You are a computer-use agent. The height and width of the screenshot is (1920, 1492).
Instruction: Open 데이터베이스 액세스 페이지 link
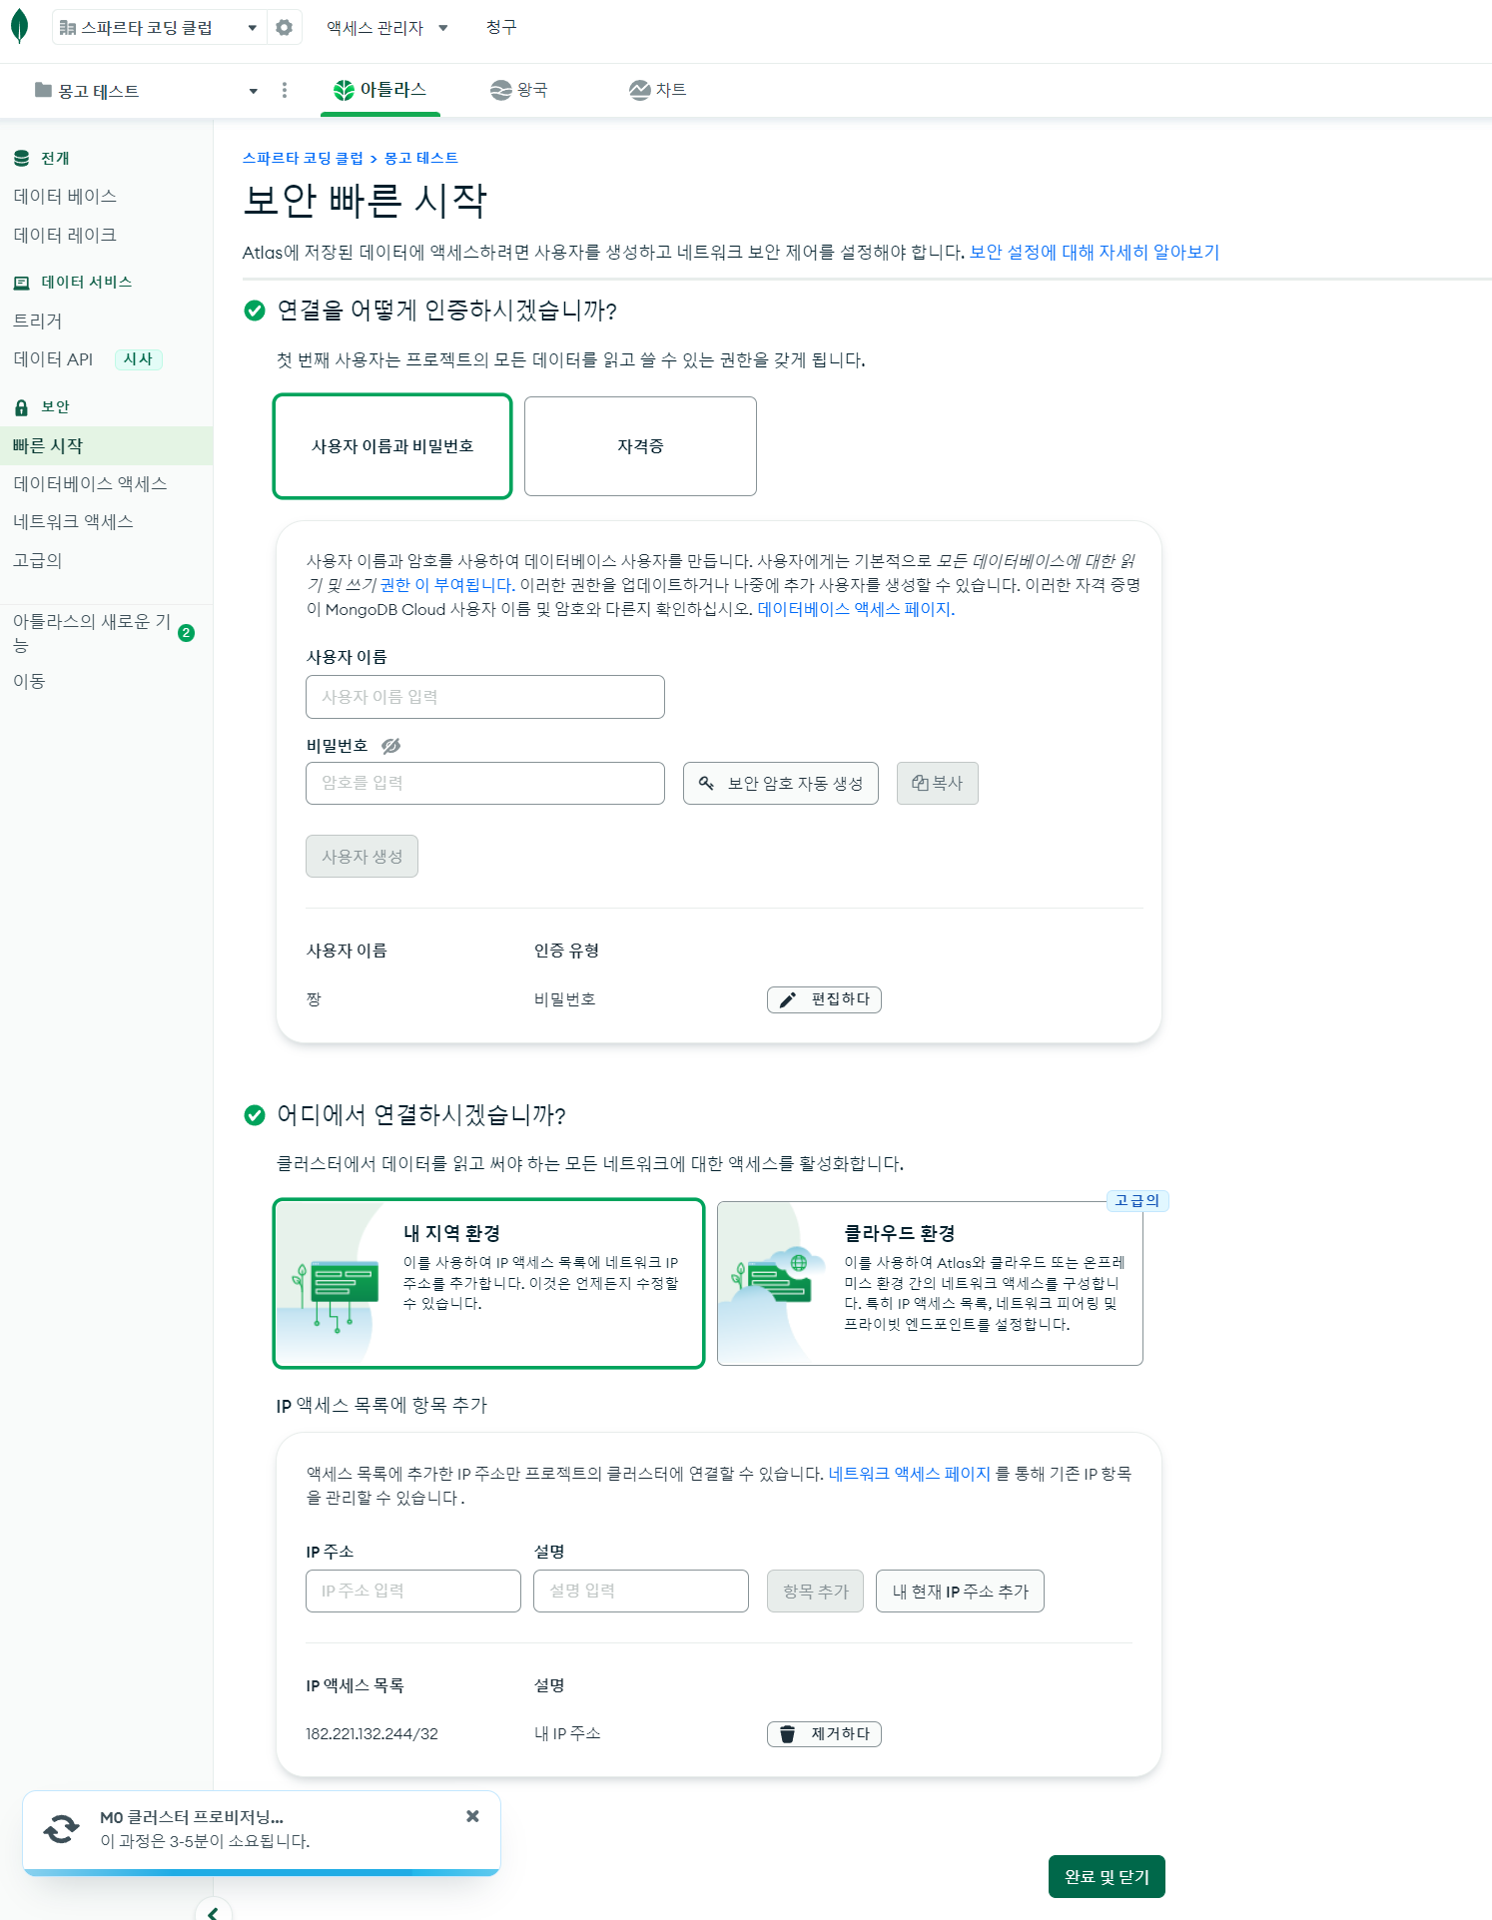click(x=856, y=610)
